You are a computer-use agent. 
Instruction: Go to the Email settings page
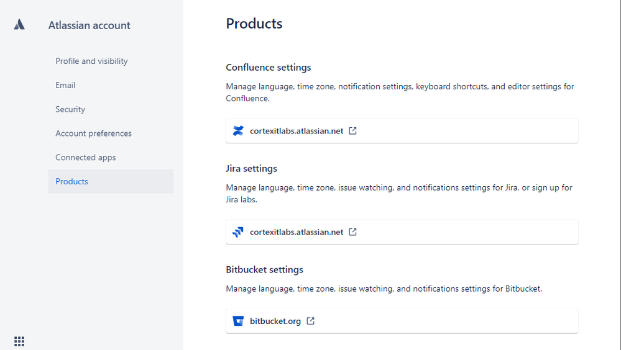click(65, 85)
